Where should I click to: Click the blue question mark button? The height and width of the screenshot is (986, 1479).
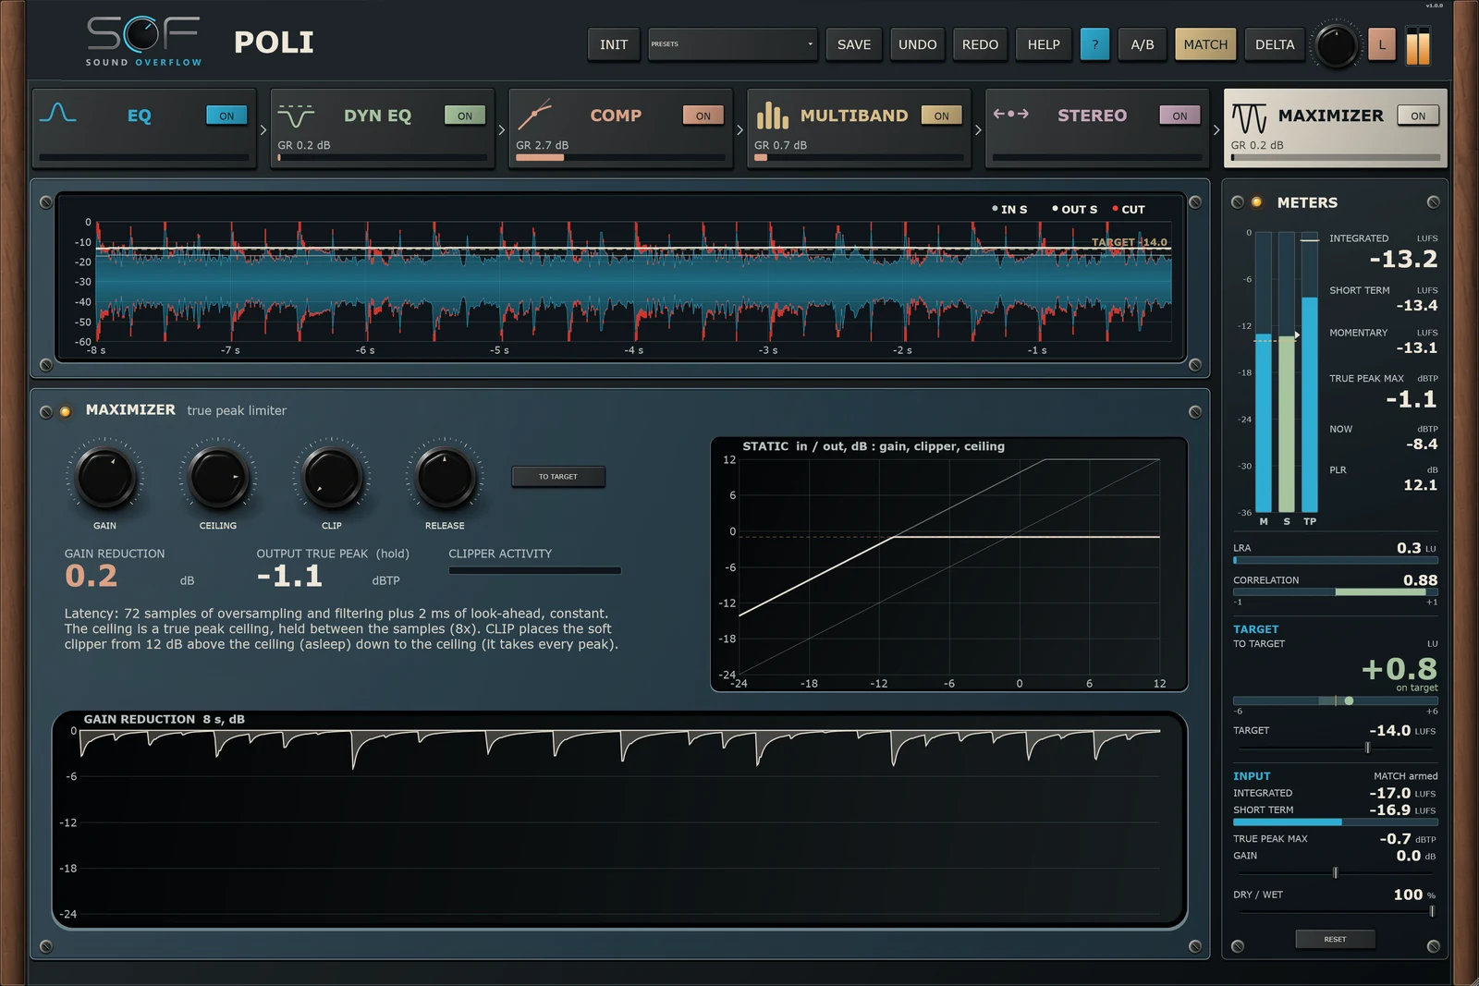click(1094, 44)
